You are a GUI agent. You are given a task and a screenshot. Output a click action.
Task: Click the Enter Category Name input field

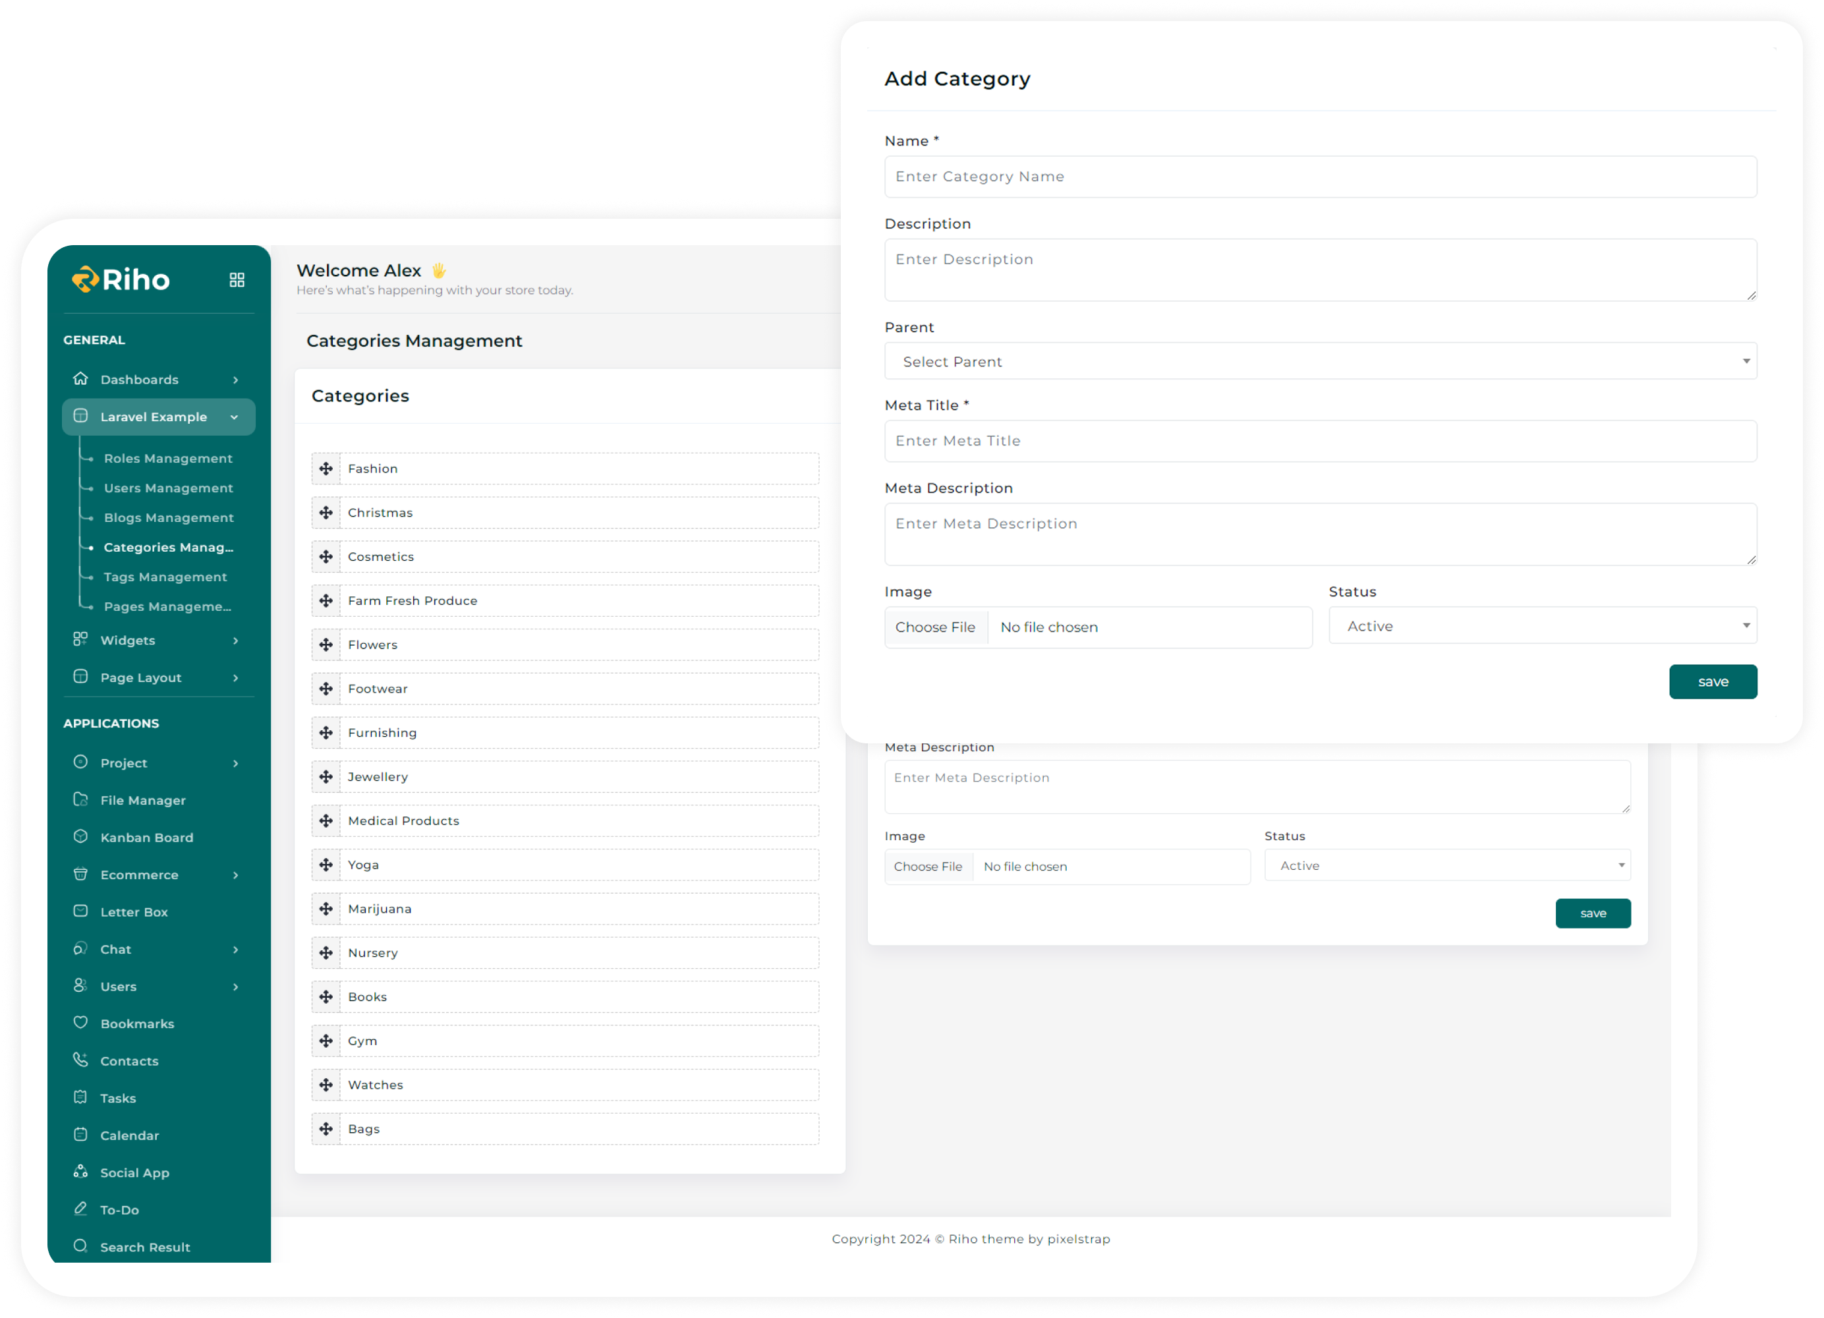point(1320,177)
